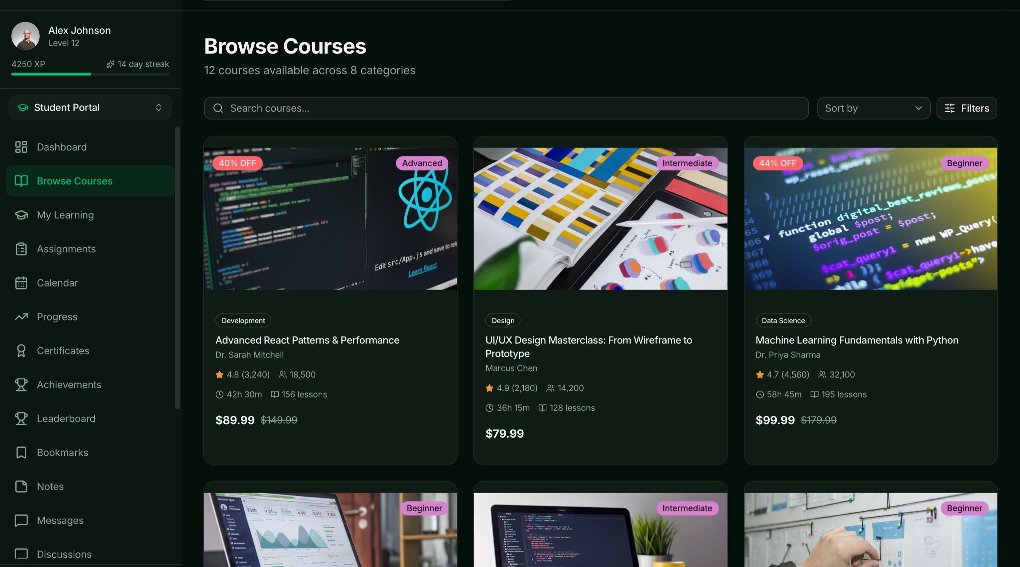1020x567 pixels.
Task: Open Machine Learning Fundamentals with Python
Action: (857, 340)
